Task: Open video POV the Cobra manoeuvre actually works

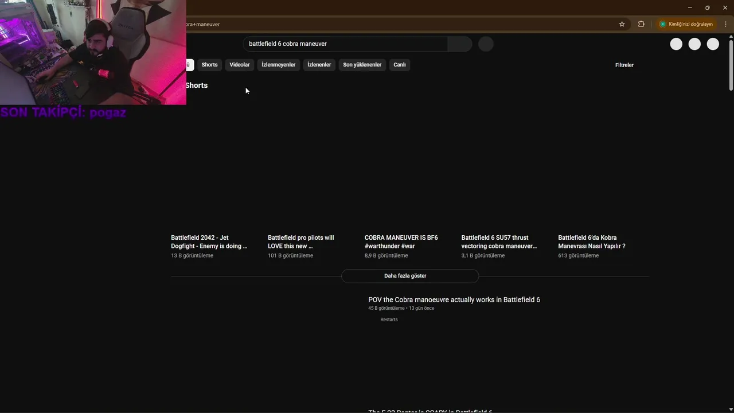Action: point(454,300)
